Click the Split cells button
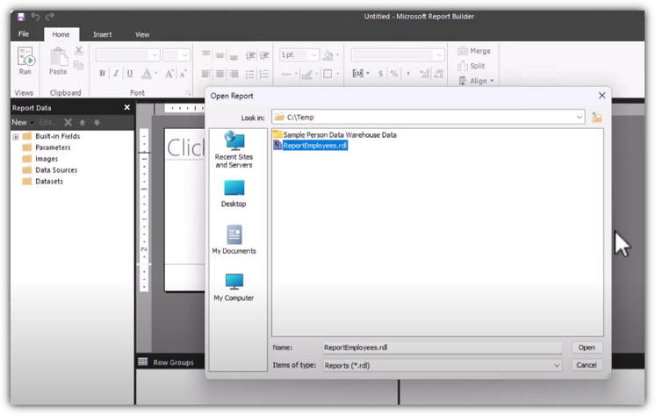Image resolution: width=656 pixels, height=416 pixels. tap(471, 66)
